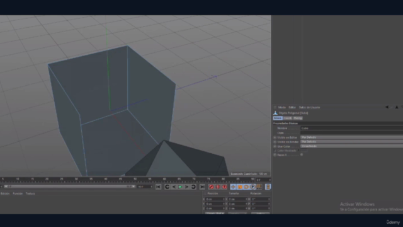Click the Rotación P field
The image size is (403, 227).
pos(260,204)
